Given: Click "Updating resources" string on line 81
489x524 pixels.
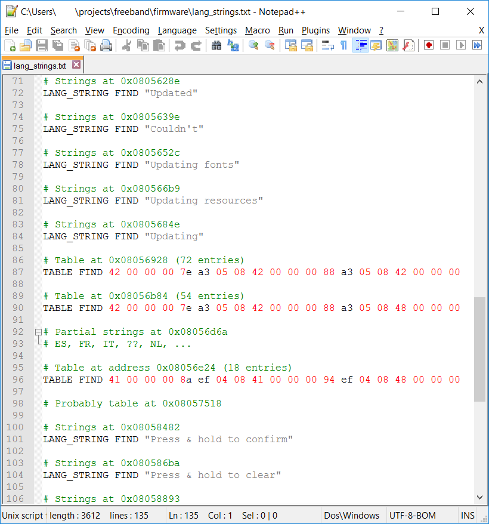Looking at the screenshot, I should point(204,201).
